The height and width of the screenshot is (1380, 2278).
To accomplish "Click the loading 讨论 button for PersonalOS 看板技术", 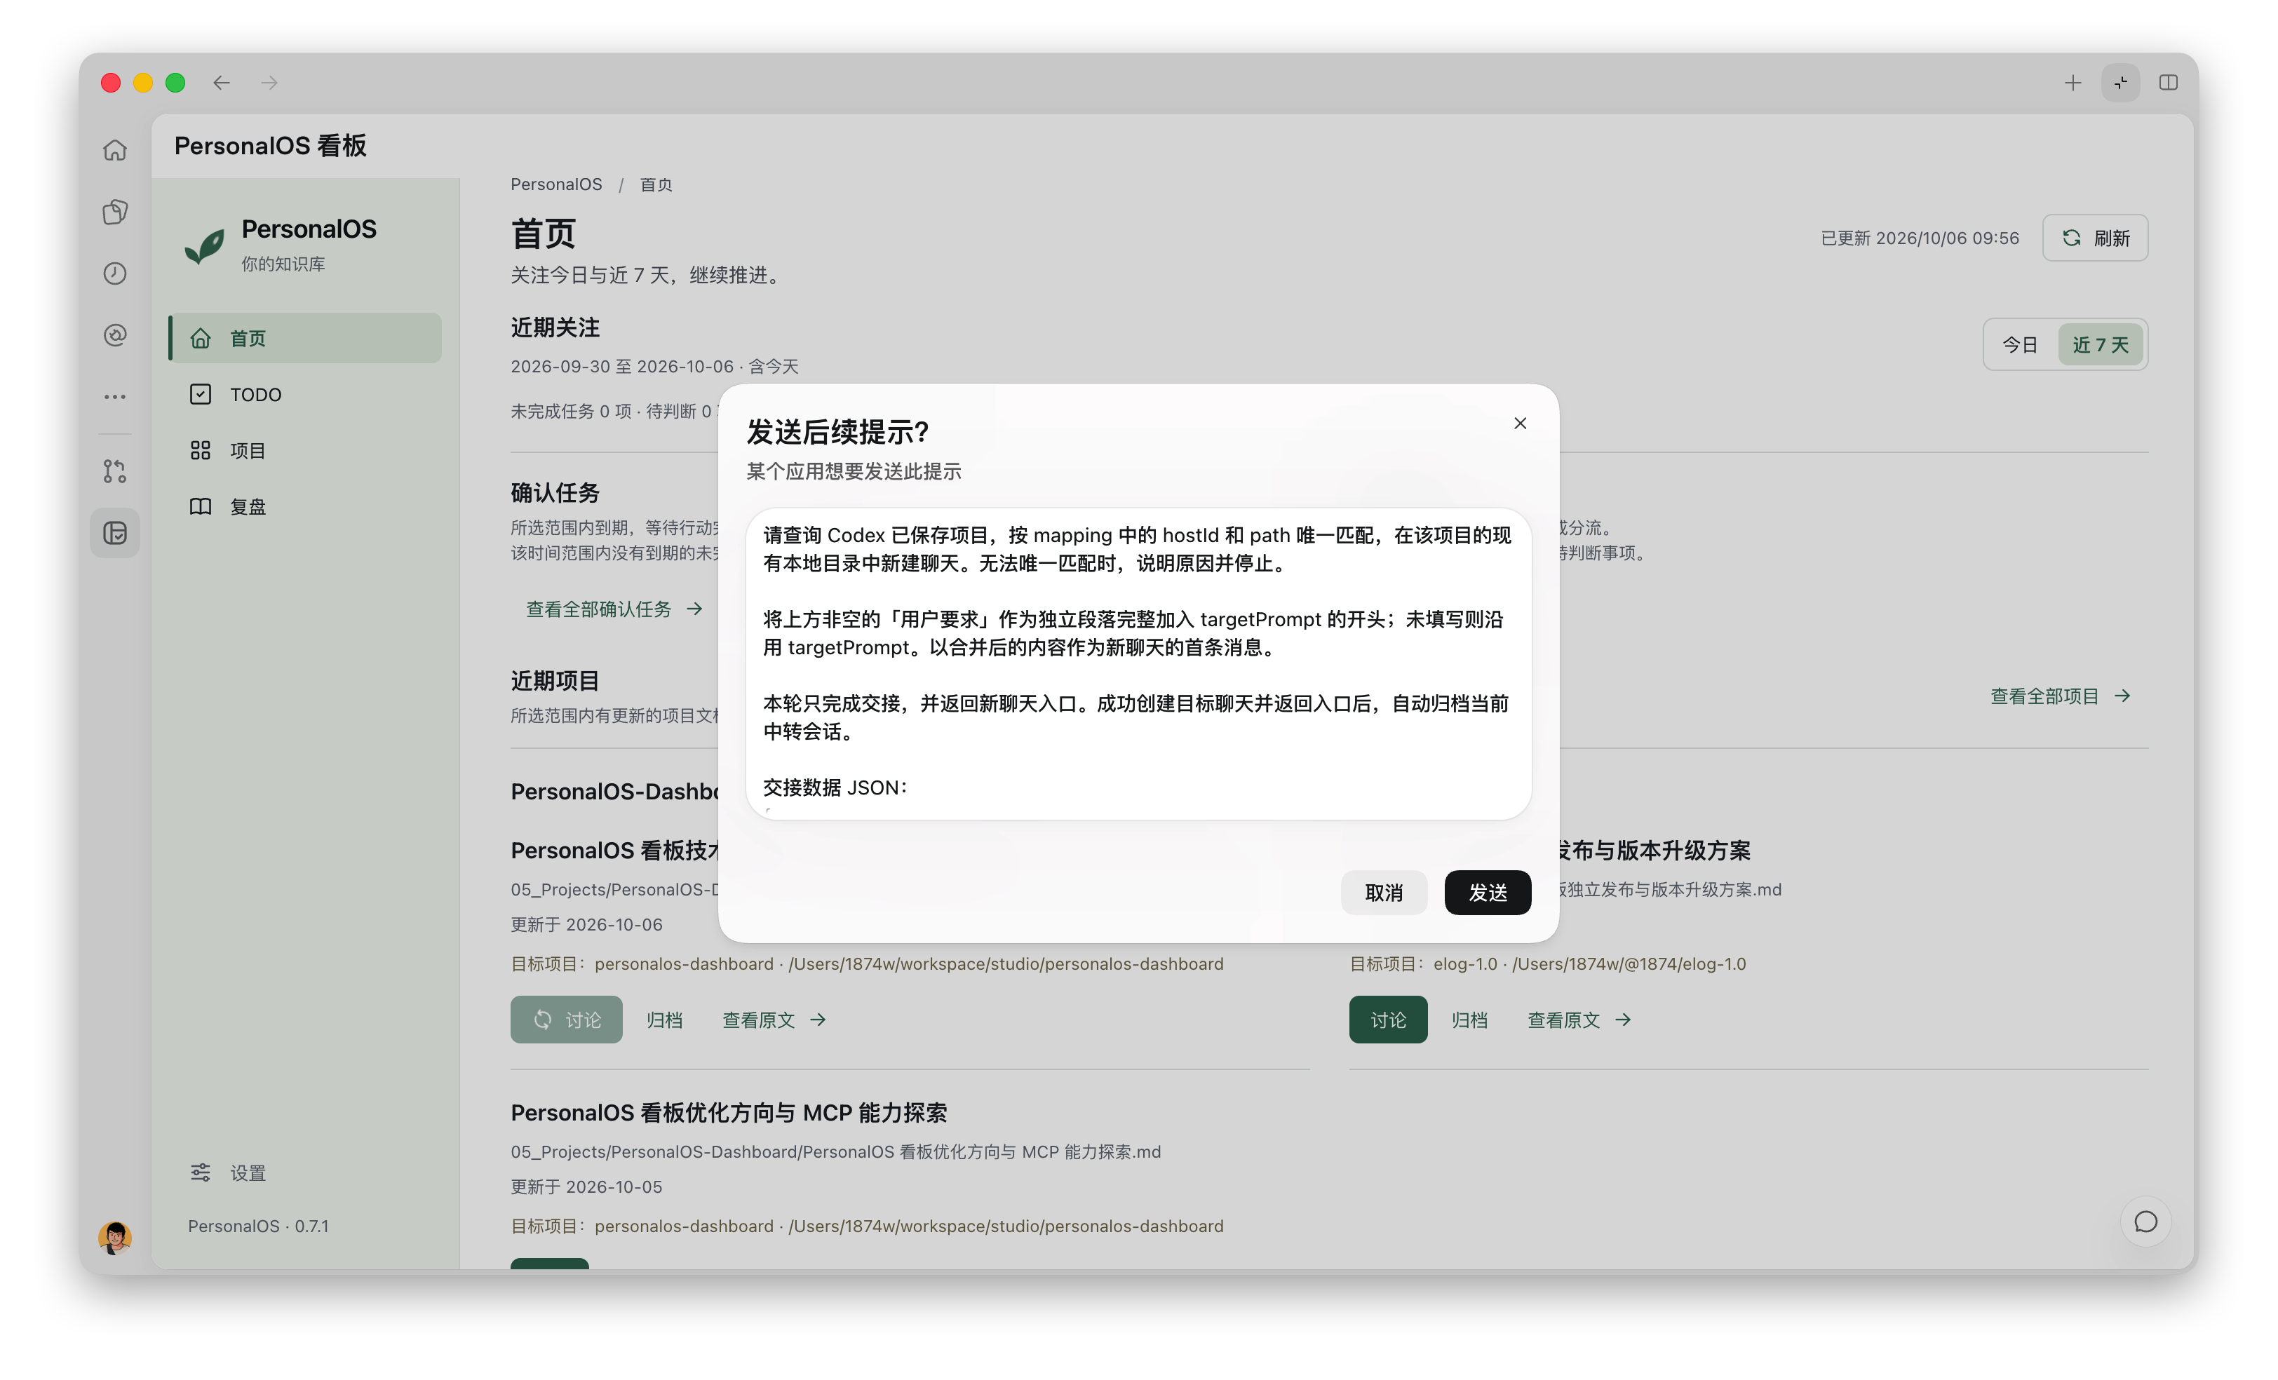I will pyautogui.click(x=566, y=1020).
